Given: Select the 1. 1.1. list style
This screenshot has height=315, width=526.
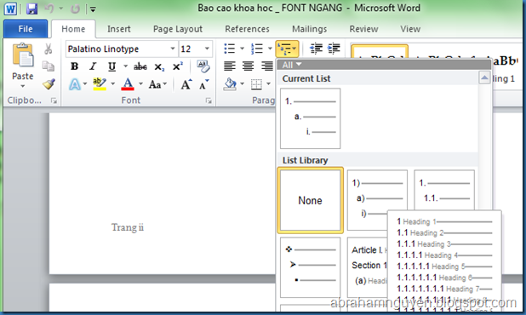Looking at the screenshot, I should pos(444,190).
